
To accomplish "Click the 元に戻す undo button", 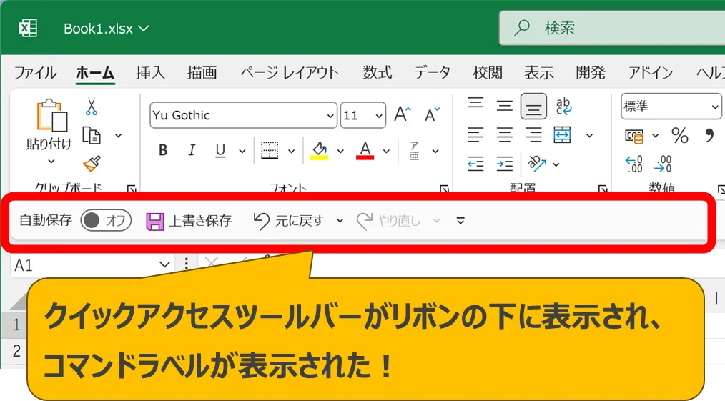I will [x=289, y=221].
